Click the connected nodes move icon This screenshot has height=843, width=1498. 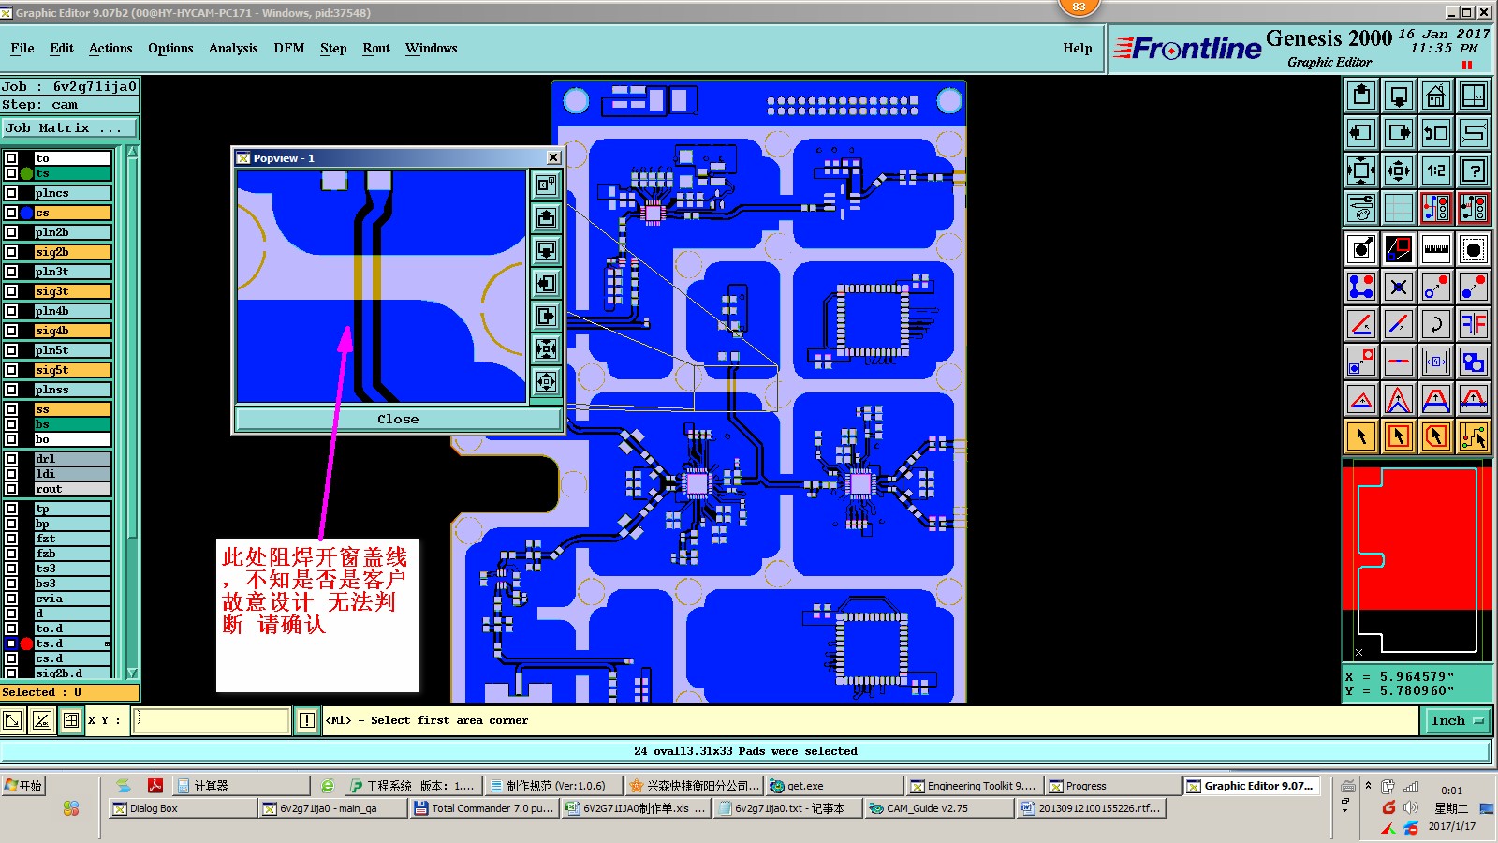1361,287
